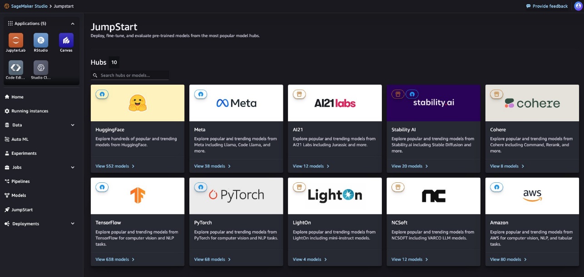Click the TensorFlow logo thumbnail
Viewport: 584px width, 277px height.
tap(138, 196)
